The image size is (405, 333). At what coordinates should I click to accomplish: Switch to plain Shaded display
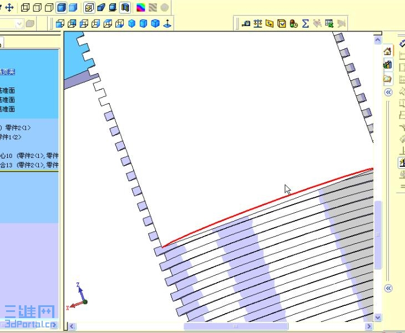tap(73, 8)
